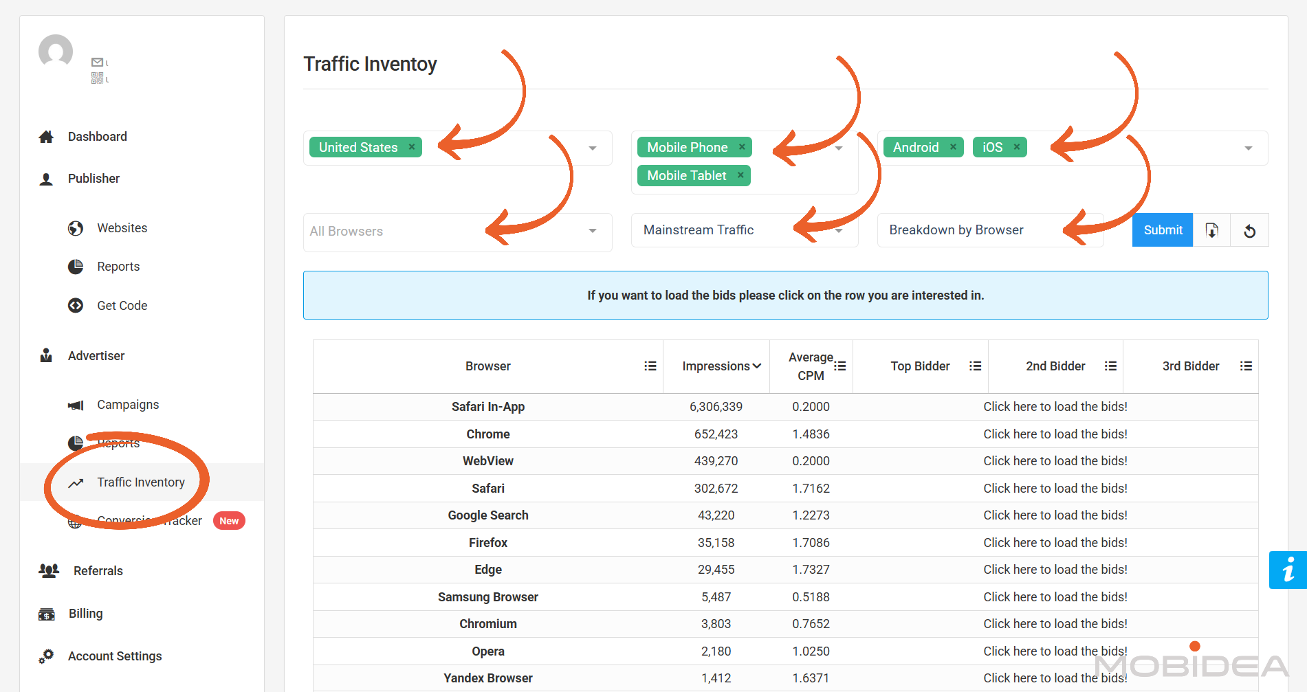Image resolution: width=1307 pixels, height=692 pixels.
Task: Open the Breakdown by Browser dropdown
Action: tap(990, 230)
